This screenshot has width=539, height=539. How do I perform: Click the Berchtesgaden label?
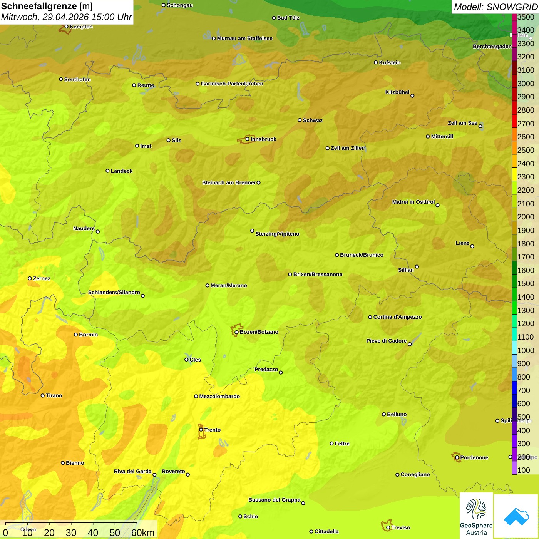point(492,46)
